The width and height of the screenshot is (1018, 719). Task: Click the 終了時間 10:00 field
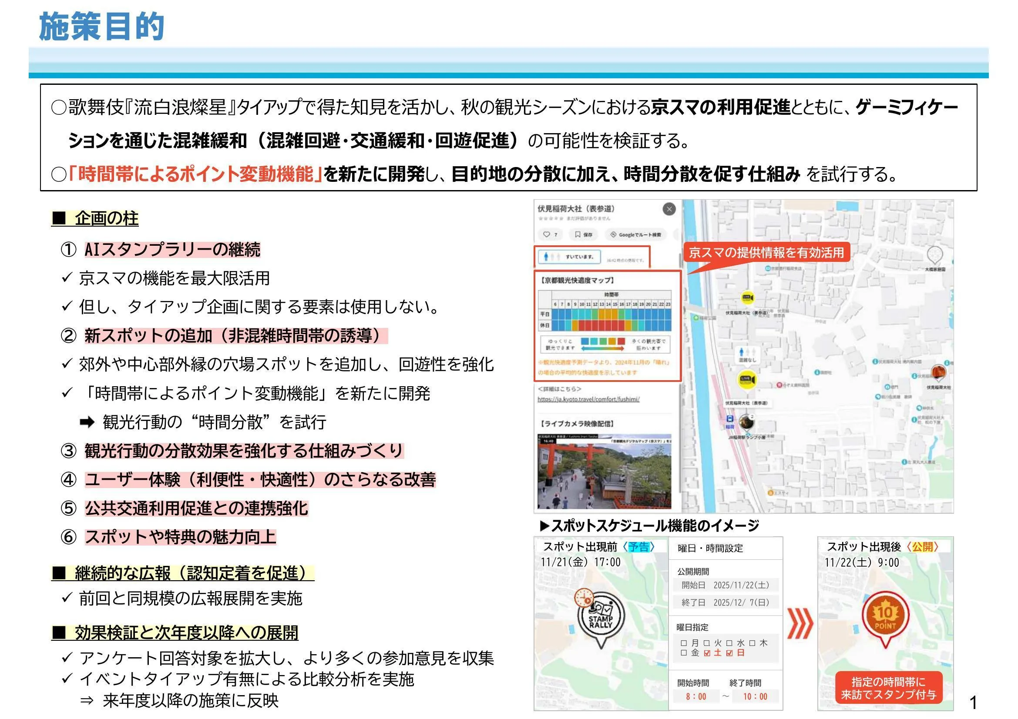[x=755, y=696]
